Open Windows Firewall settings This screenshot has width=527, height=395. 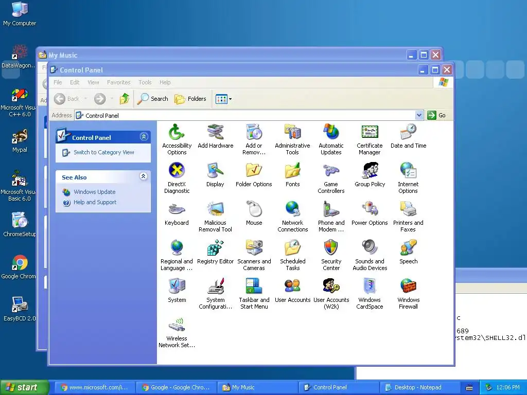pyautogui.click(x=408, y=294)
